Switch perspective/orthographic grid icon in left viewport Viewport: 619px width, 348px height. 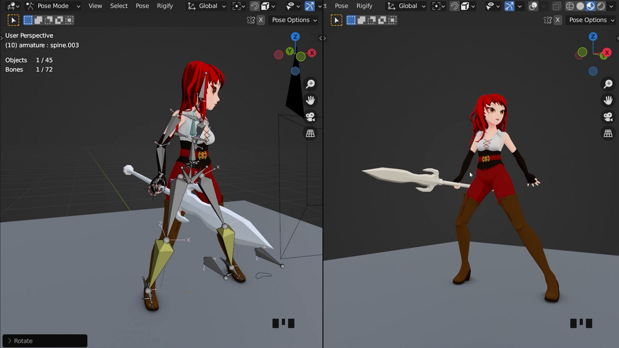click(311, 134)
